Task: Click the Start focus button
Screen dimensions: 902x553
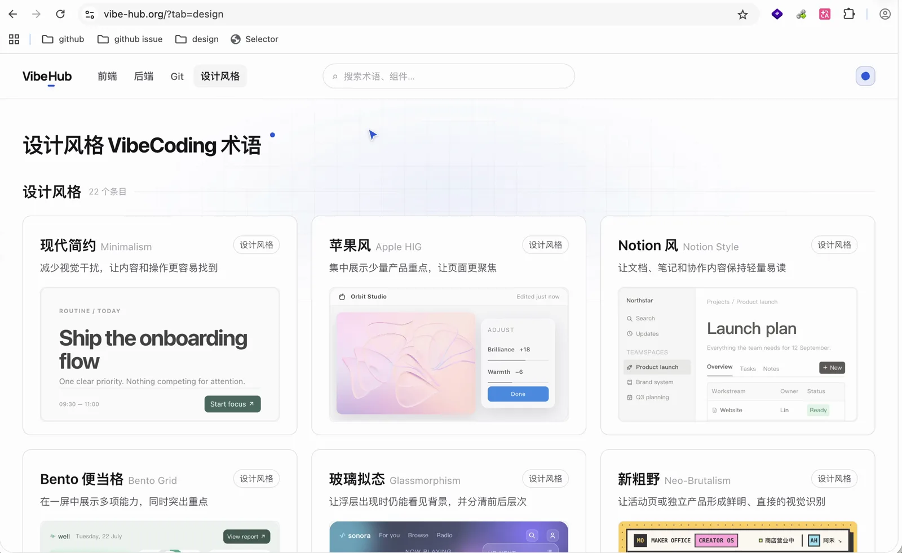Action: click(232, 404)
